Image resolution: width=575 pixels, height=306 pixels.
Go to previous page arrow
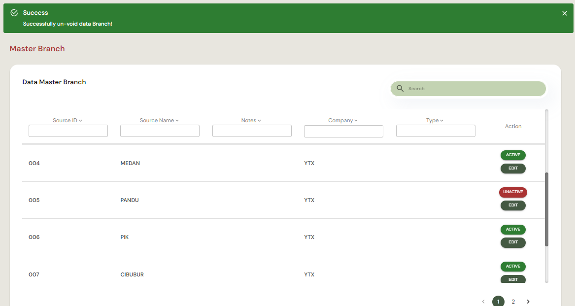click(x=483, y=302)
